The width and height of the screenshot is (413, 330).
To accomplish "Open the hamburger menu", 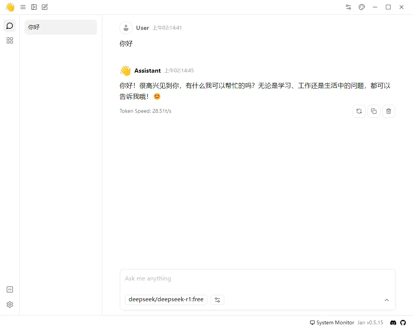I will [x=23, y=7].
